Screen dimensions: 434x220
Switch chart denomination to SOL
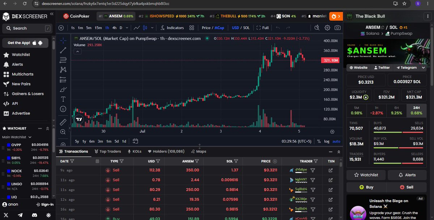point(246,28)
